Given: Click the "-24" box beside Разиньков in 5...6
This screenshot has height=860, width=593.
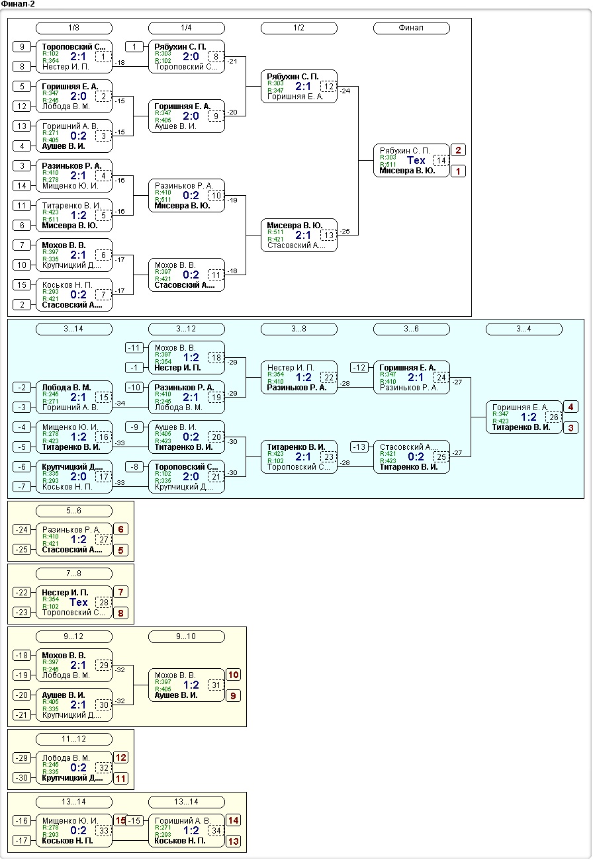Looking at the screenshot, I should (x=22, y=529).
